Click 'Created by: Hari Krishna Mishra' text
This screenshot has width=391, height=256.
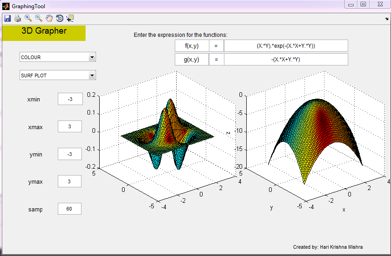tap(328, 247)
